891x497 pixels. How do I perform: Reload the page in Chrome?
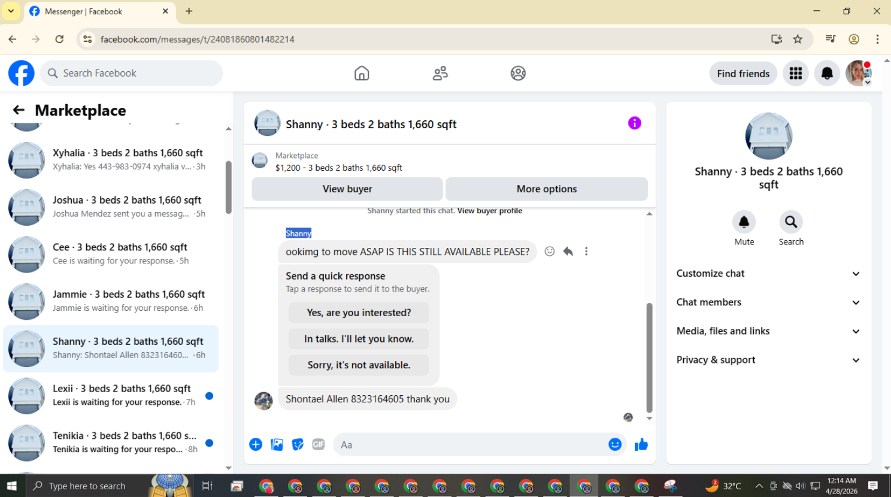click(59, 39)
